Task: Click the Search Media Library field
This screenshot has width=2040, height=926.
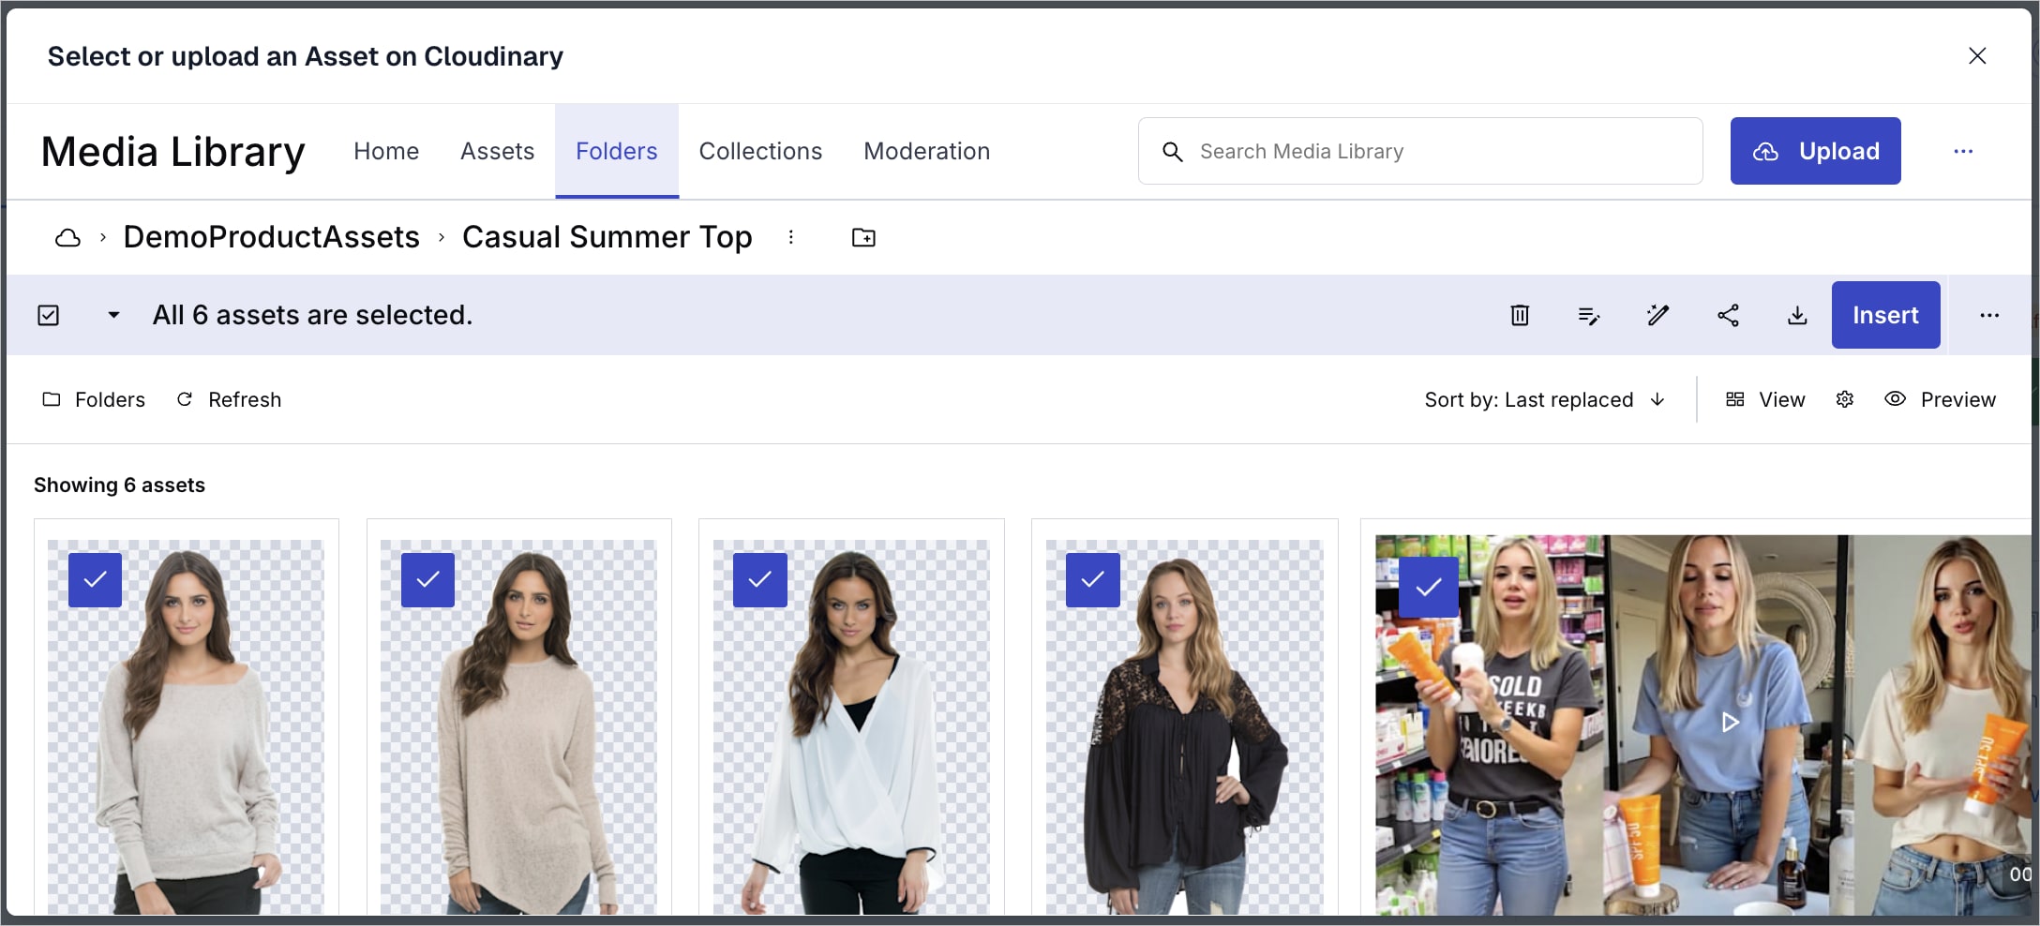Action: pos(1434,152)
